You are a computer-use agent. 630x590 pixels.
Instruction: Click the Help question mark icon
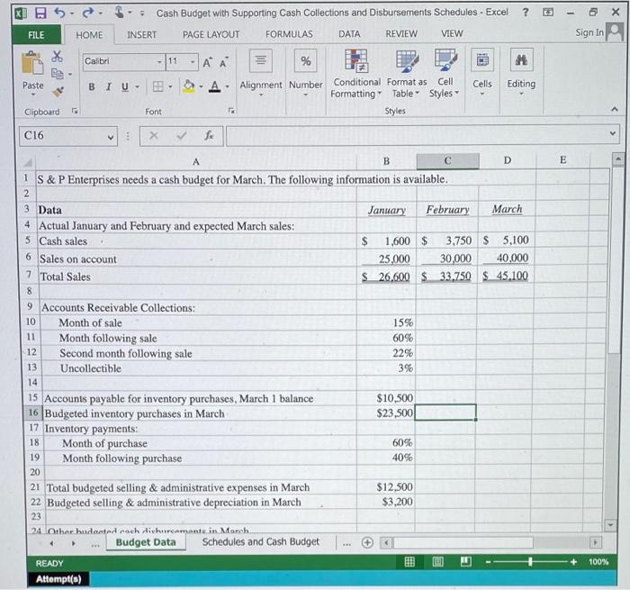coord(526,12)
